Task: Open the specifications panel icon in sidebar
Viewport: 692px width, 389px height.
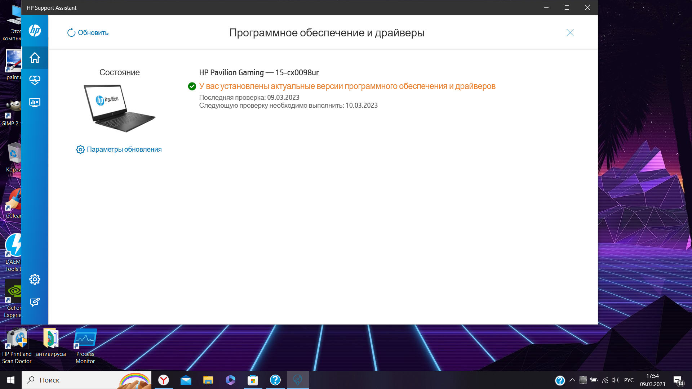Action: 35,103
